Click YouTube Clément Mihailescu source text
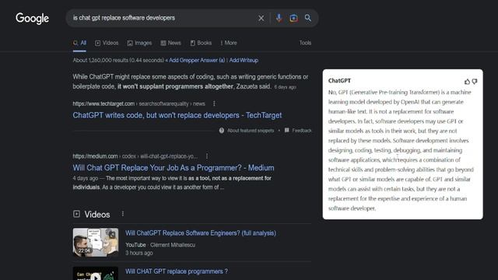This screenshot has height=280, width=498. pos(160,245)
